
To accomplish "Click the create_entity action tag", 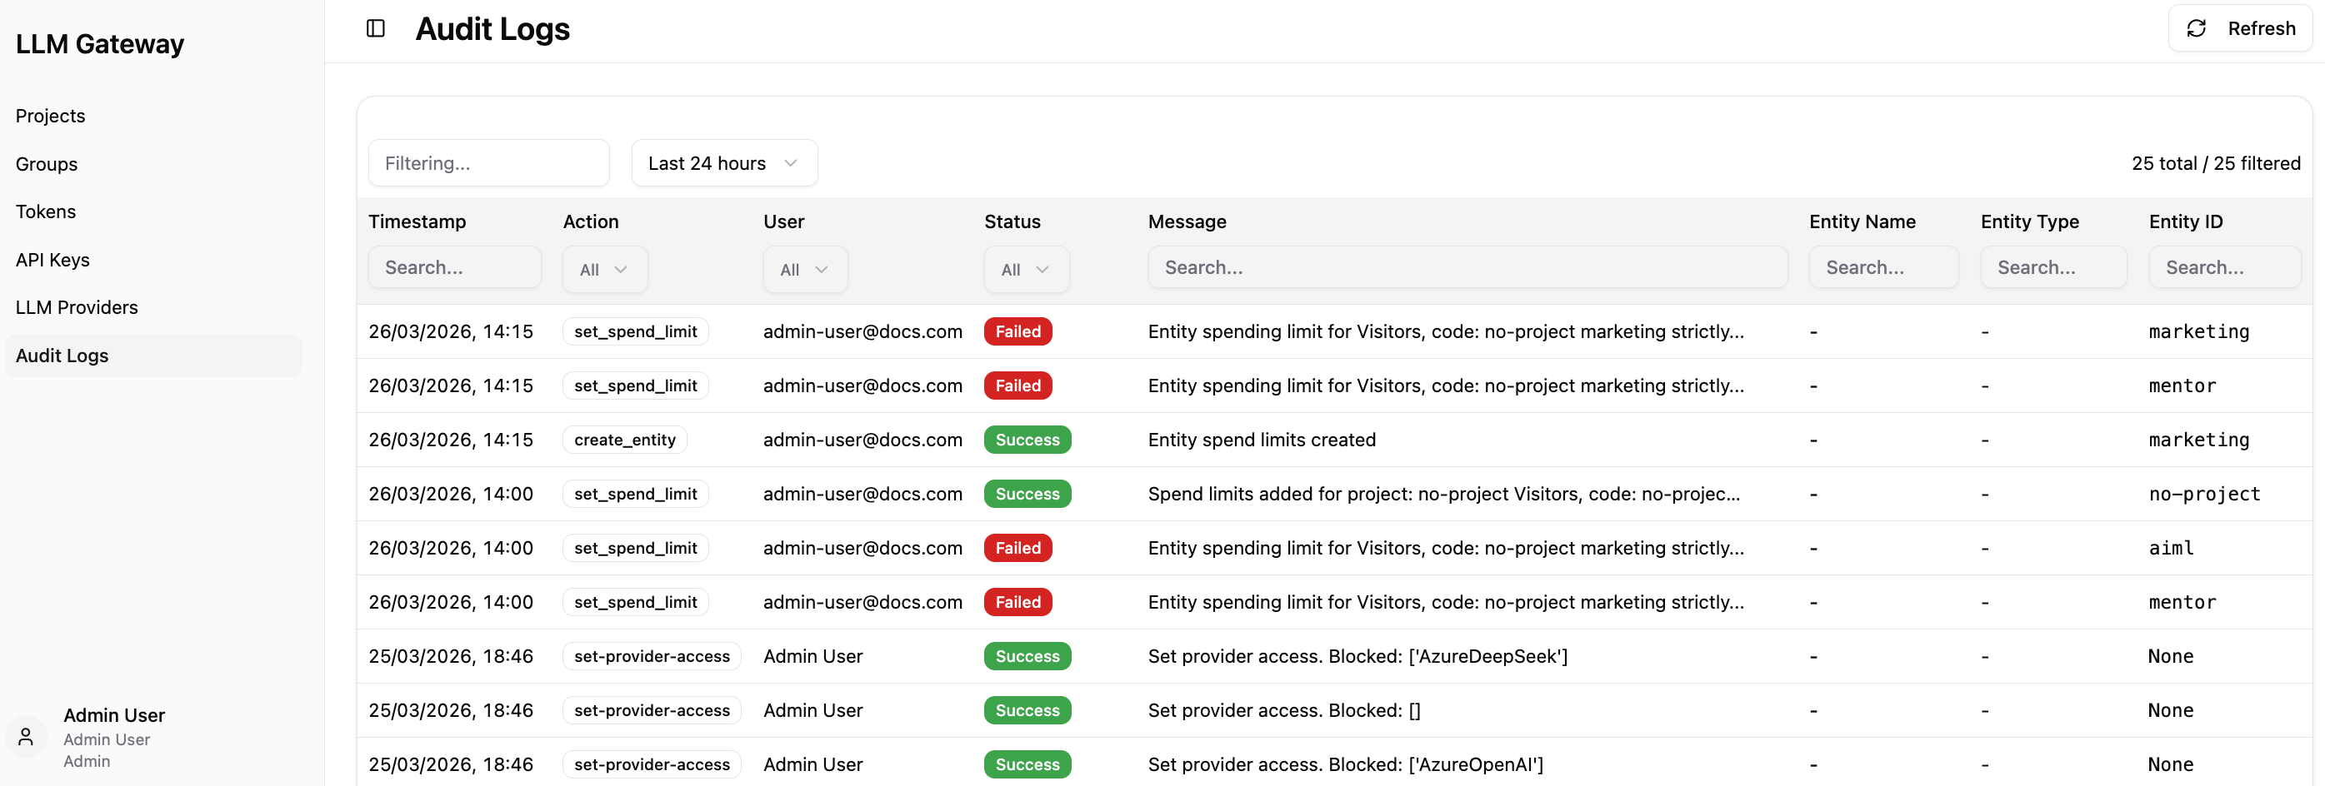I will [624, 440].
